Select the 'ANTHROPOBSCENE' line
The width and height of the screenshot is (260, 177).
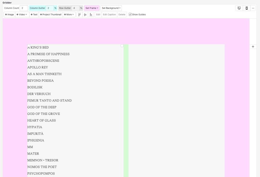coord(43,61)
